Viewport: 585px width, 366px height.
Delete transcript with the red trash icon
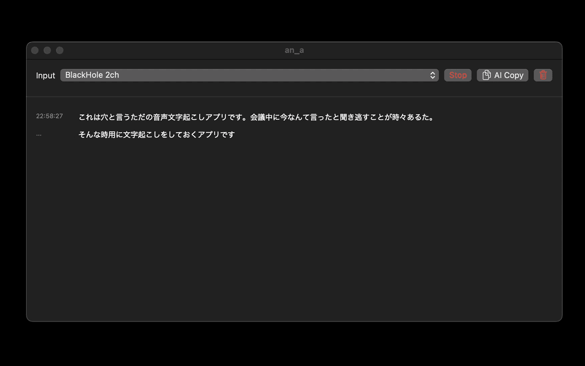[x=543, y=75]
